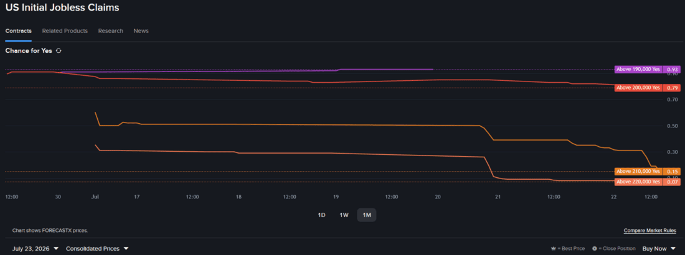This screenshot has width=685, height=255.
Task: Click the Close Position legend icon
Action: [x=594, y=248]
